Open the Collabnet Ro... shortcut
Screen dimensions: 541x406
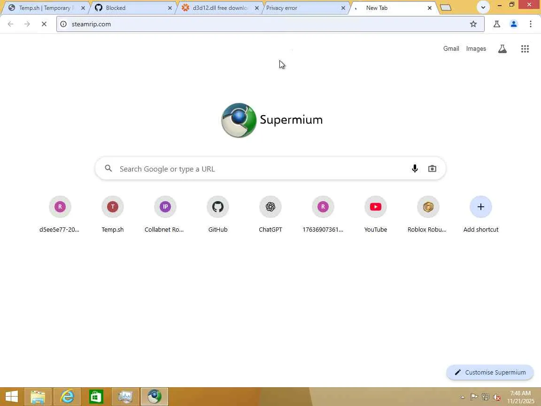tap(165, 214)
